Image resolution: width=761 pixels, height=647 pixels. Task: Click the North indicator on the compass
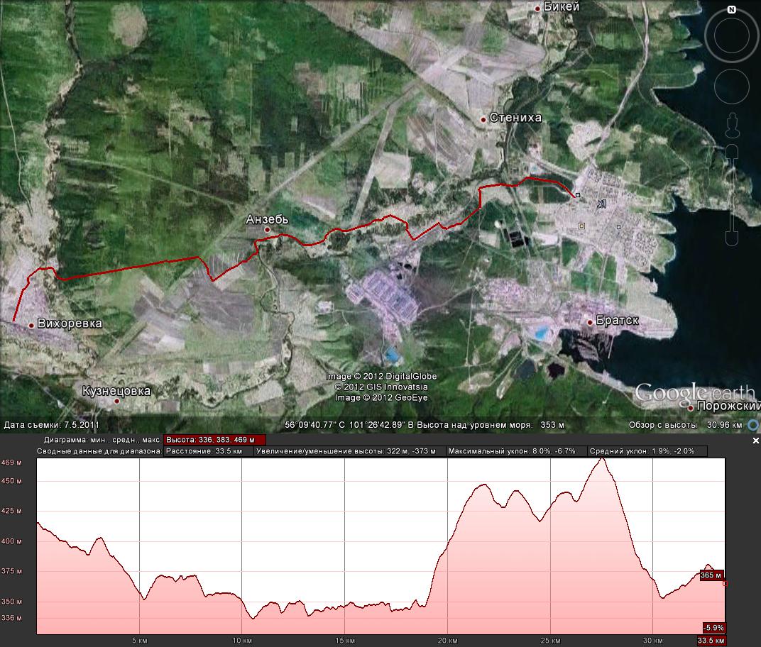[731, 11]
